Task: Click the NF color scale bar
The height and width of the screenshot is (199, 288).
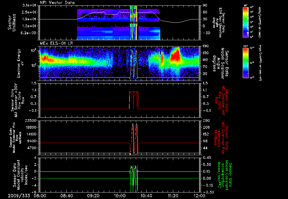Action: point(246,22)
